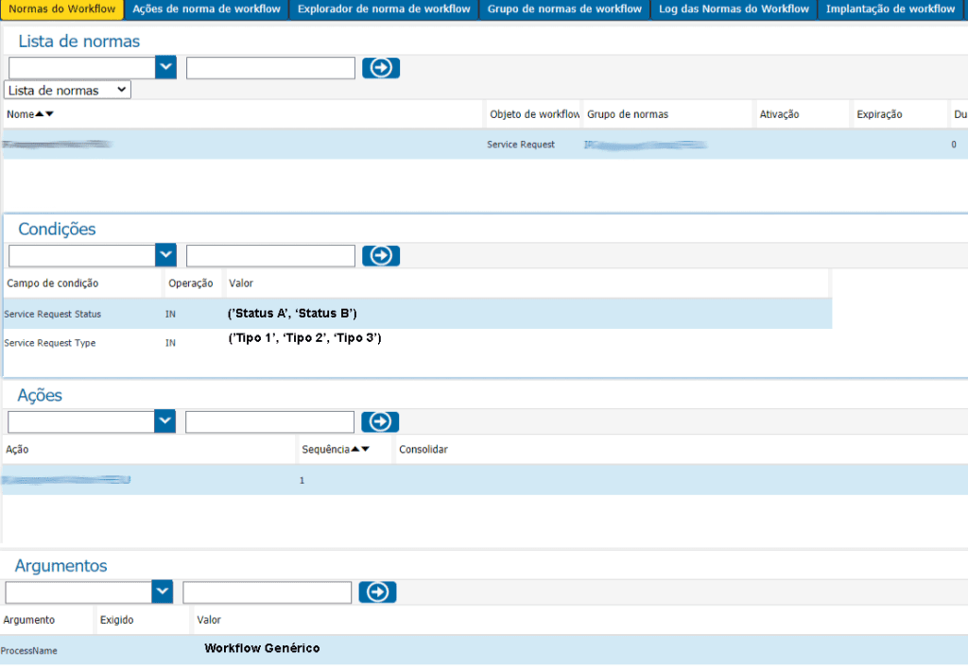Image resolution: width=968 pixels, height=669 pixels.
Task: Click the Exigido column header
Action: tap(116, 620)
